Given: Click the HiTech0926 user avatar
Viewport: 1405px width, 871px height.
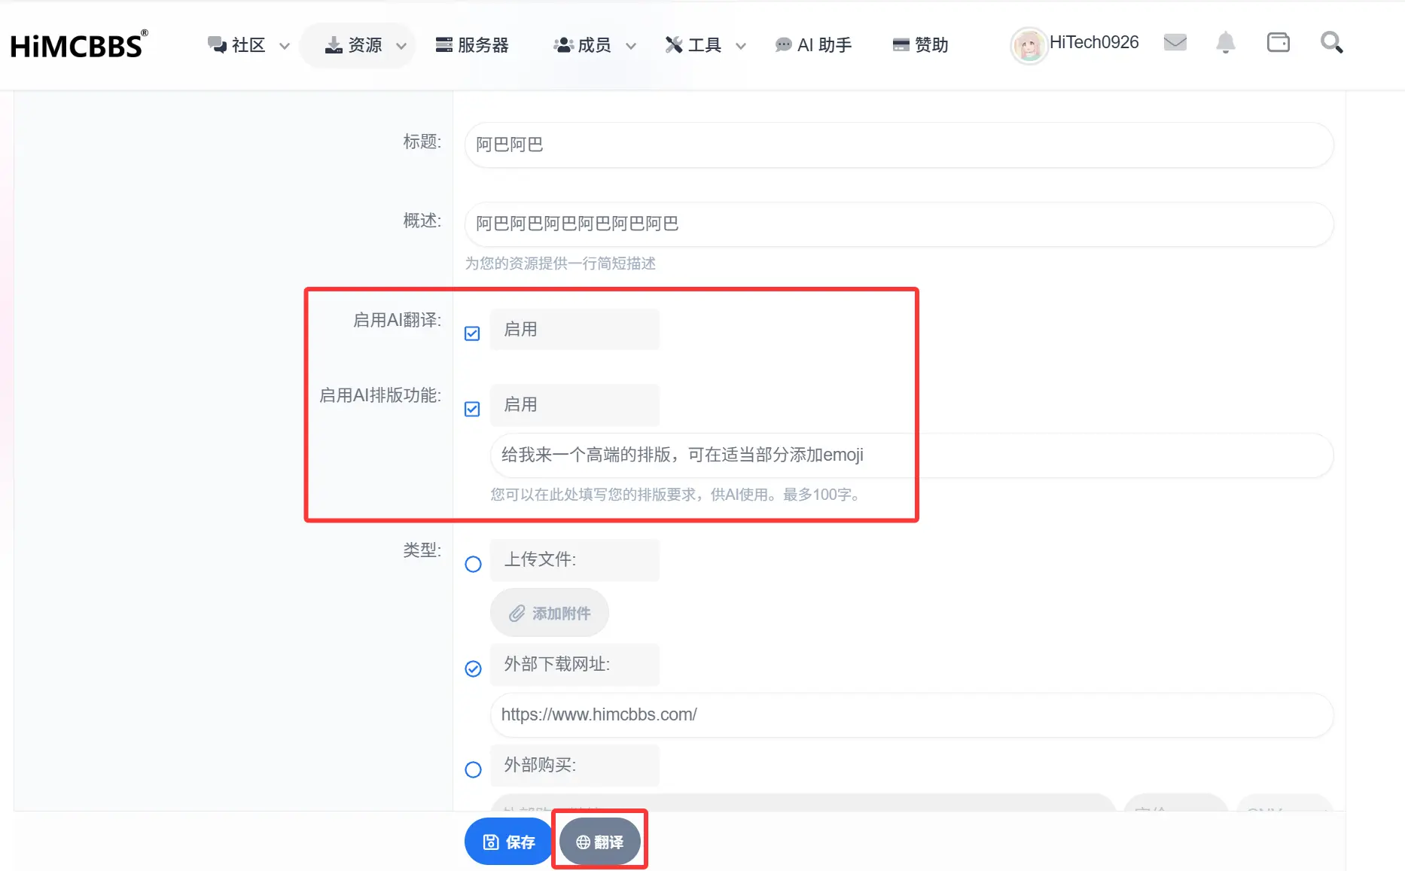Looking at the screenshot, I should click(x=1029, y=45).
